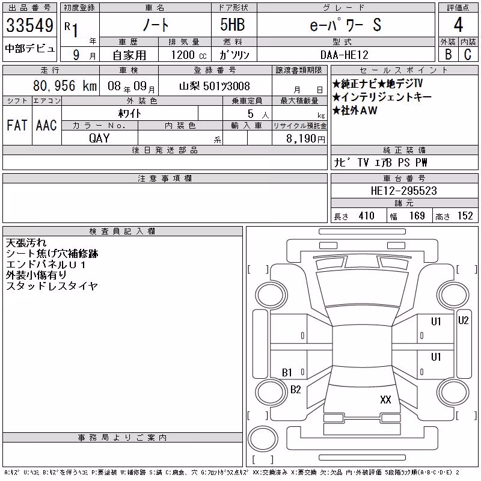The width and height of the screenshot is (481, 481).
Task: Click the lot number 33549
Action: (x=29, y=25)
